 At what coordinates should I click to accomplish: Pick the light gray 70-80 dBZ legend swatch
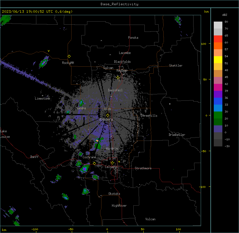218,25
